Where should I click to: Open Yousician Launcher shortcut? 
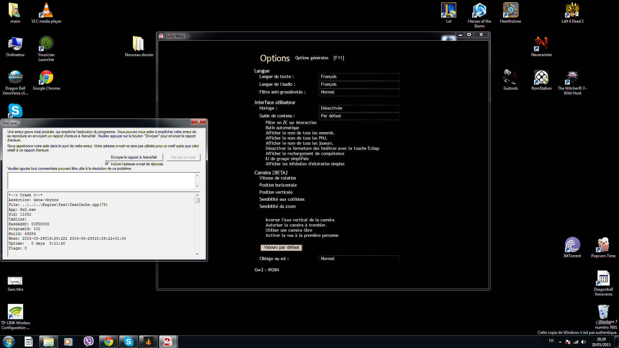pyautogui.click(x=46, y=49)
